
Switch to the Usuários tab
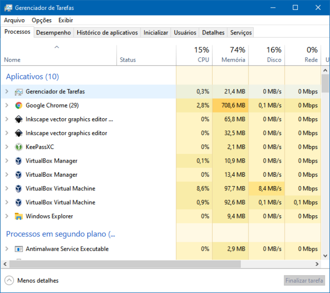(x=185, y=33)
